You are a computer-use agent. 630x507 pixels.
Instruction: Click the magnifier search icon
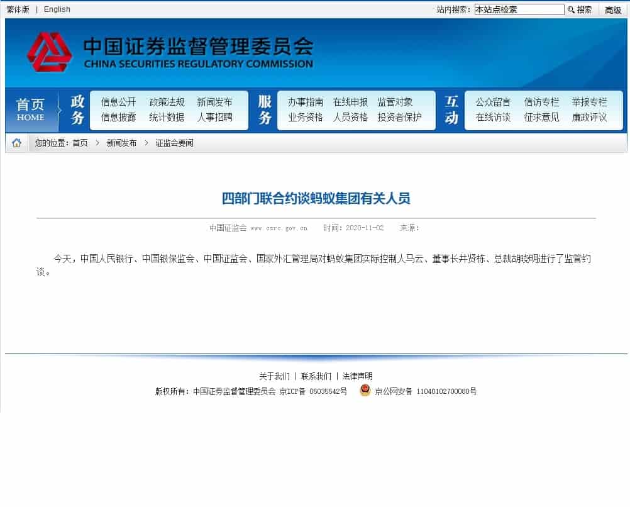pyautogui.click(x=570, y=9)
